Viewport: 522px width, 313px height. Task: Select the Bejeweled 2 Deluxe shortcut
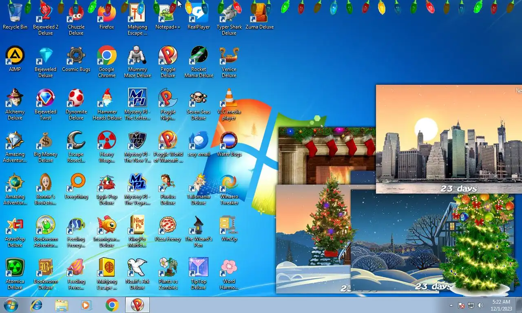pyautogui.click(x=46, y=19)
